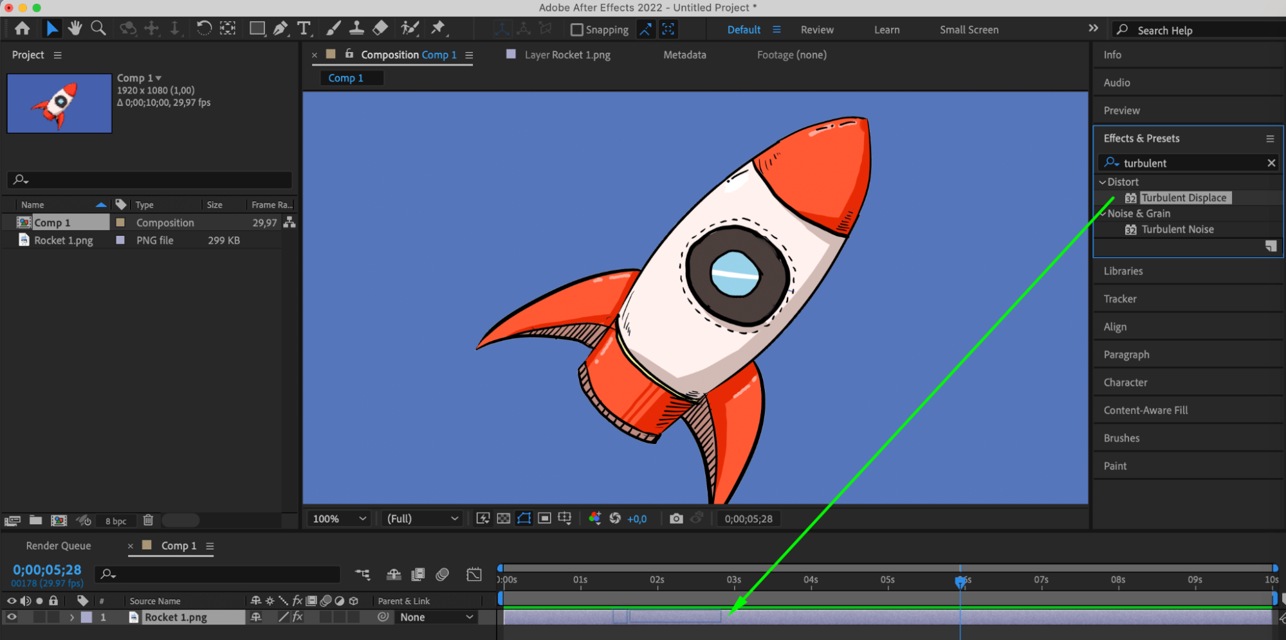Viewport: 1286px width, 640px height.
Task: Select the Hand tool in the toolbar
Action: tap(75, 28)
